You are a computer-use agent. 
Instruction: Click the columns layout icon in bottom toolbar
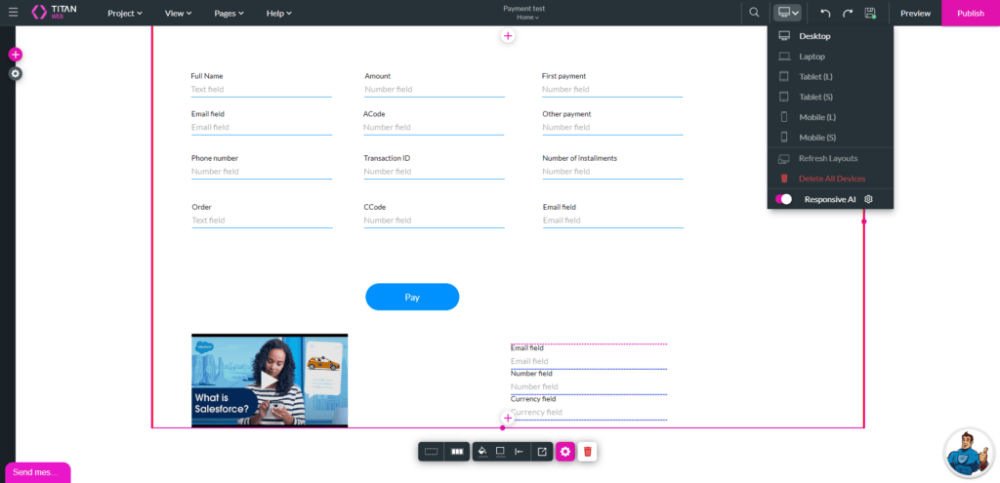pyautogui.click(x=456, y=451)
